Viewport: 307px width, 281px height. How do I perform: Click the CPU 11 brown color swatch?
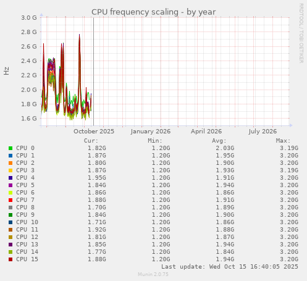[x=11, y=230]
